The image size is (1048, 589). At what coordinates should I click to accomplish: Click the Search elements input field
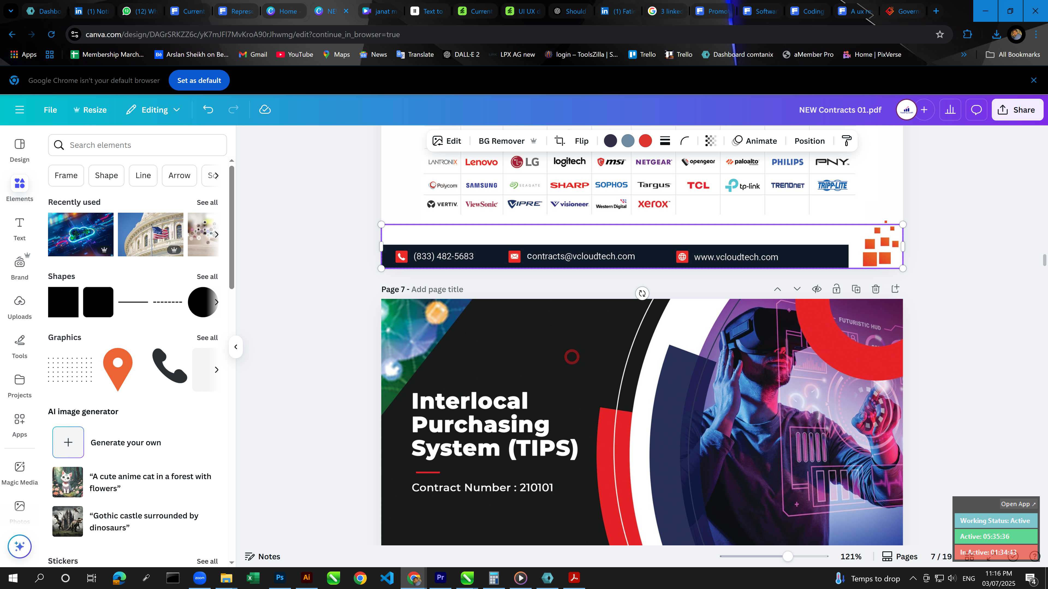tap(137, 145)
